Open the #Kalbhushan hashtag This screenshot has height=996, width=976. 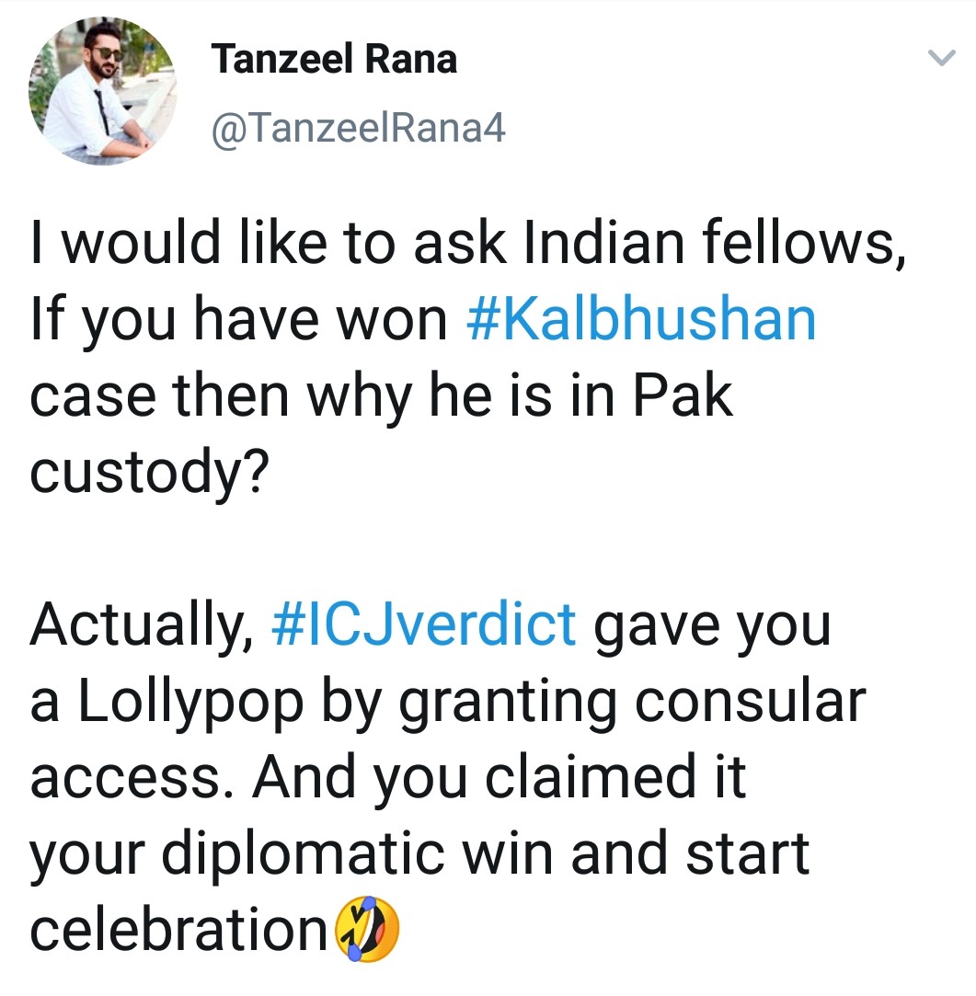click(x=641, y=319)
